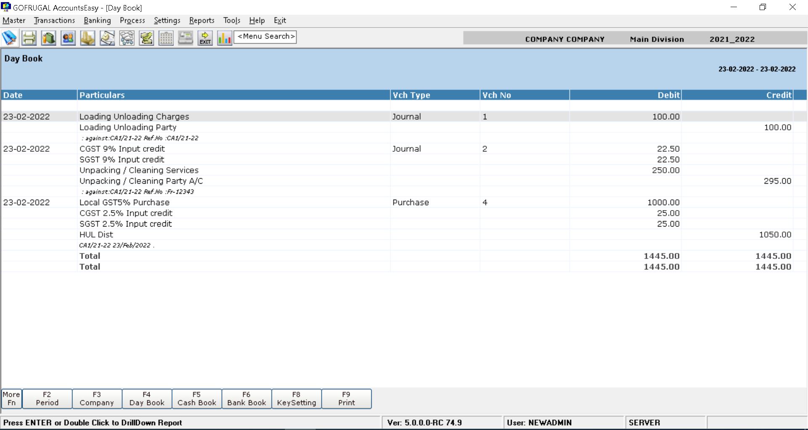
Task: Open the Tools menu
Action: tap(231, 21)
